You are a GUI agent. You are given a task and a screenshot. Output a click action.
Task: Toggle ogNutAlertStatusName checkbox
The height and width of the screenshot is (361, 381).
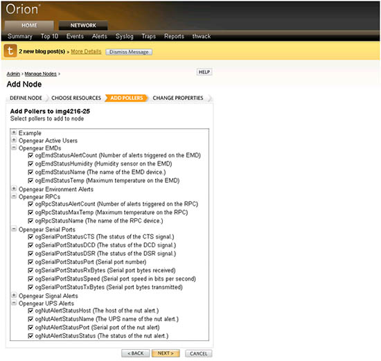coord(30,319)
